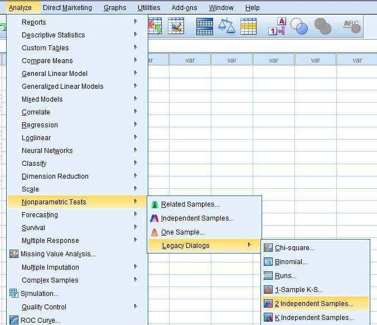This screenshot has width=377, height=325.
Task: Click the Missing Value Analysis icon
Action: (x=14, y=254)
